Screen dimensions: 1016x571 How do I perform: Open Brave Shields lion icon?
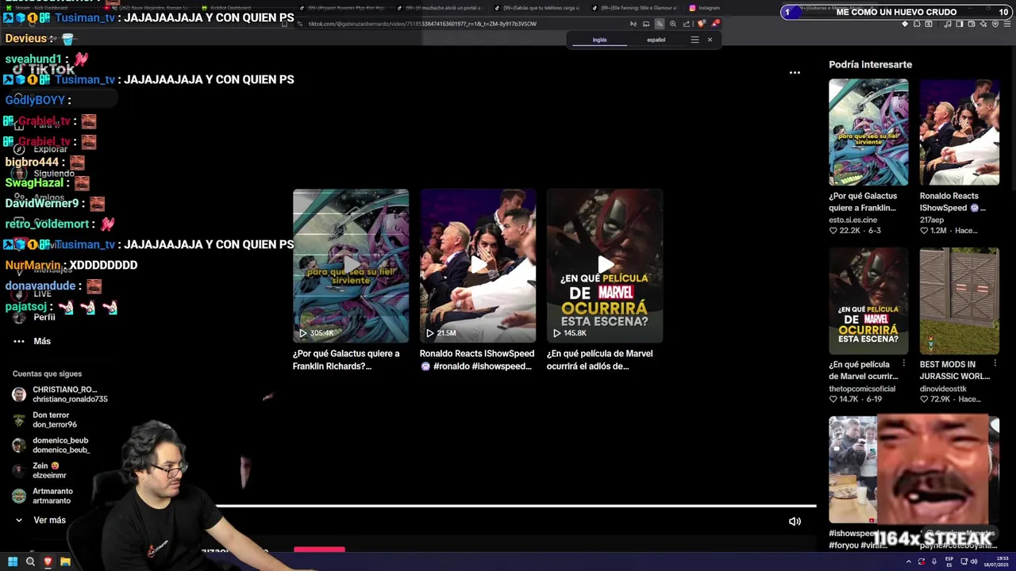point(701,24)
